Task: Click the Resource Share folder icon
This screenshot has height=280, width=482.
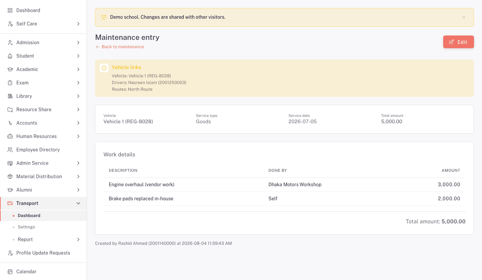Action: pos(10,110)
